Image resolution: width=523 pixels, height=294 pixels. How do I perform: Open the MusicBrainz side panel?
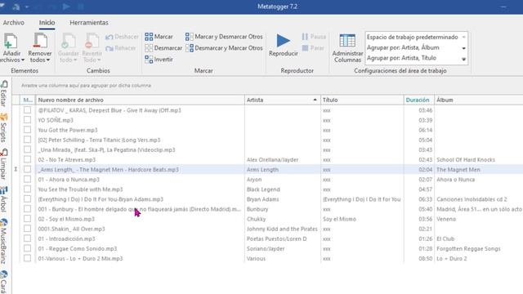[x=4, y=242]
